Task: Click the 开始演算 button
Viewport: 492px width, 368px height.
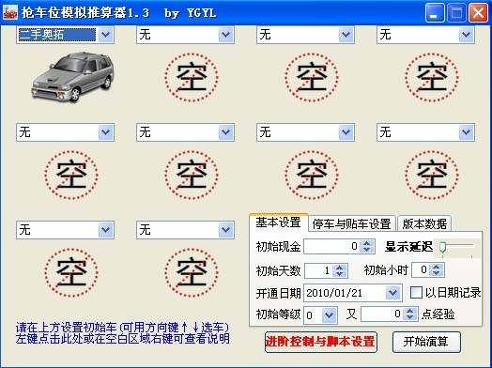Action: (426, 342)
